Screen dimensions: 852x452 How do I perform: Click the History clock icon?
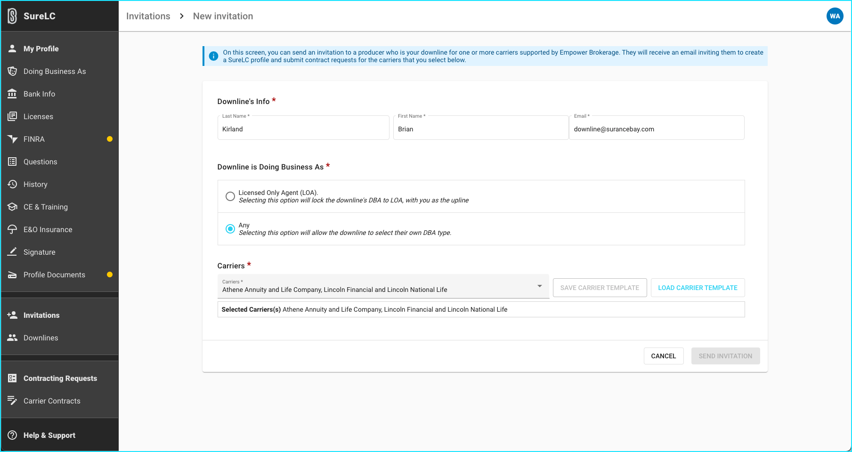13,184
